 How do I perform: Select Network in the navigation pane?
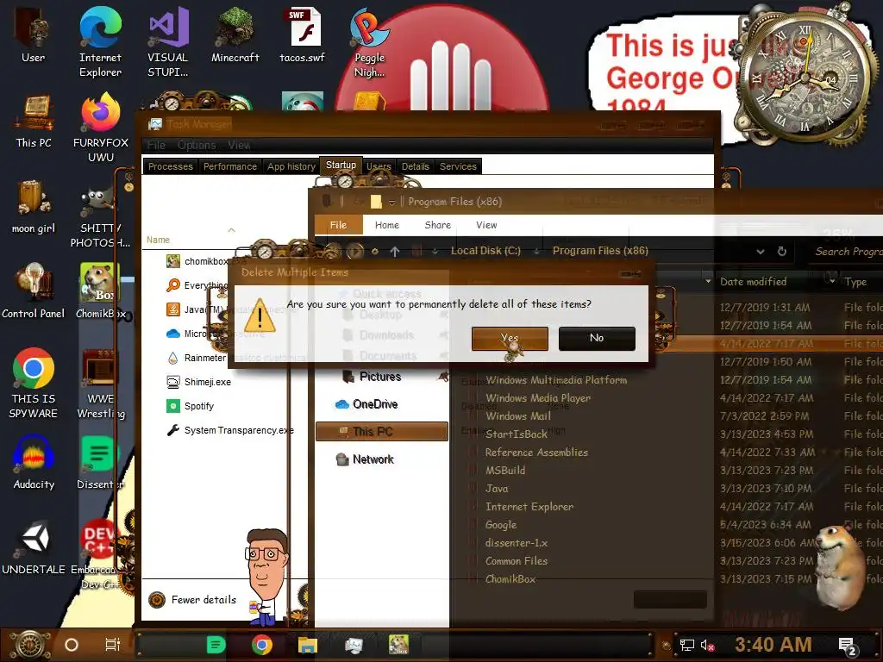(x=365, y=459)
